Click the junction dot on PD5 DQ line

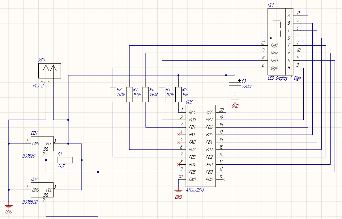98,172
